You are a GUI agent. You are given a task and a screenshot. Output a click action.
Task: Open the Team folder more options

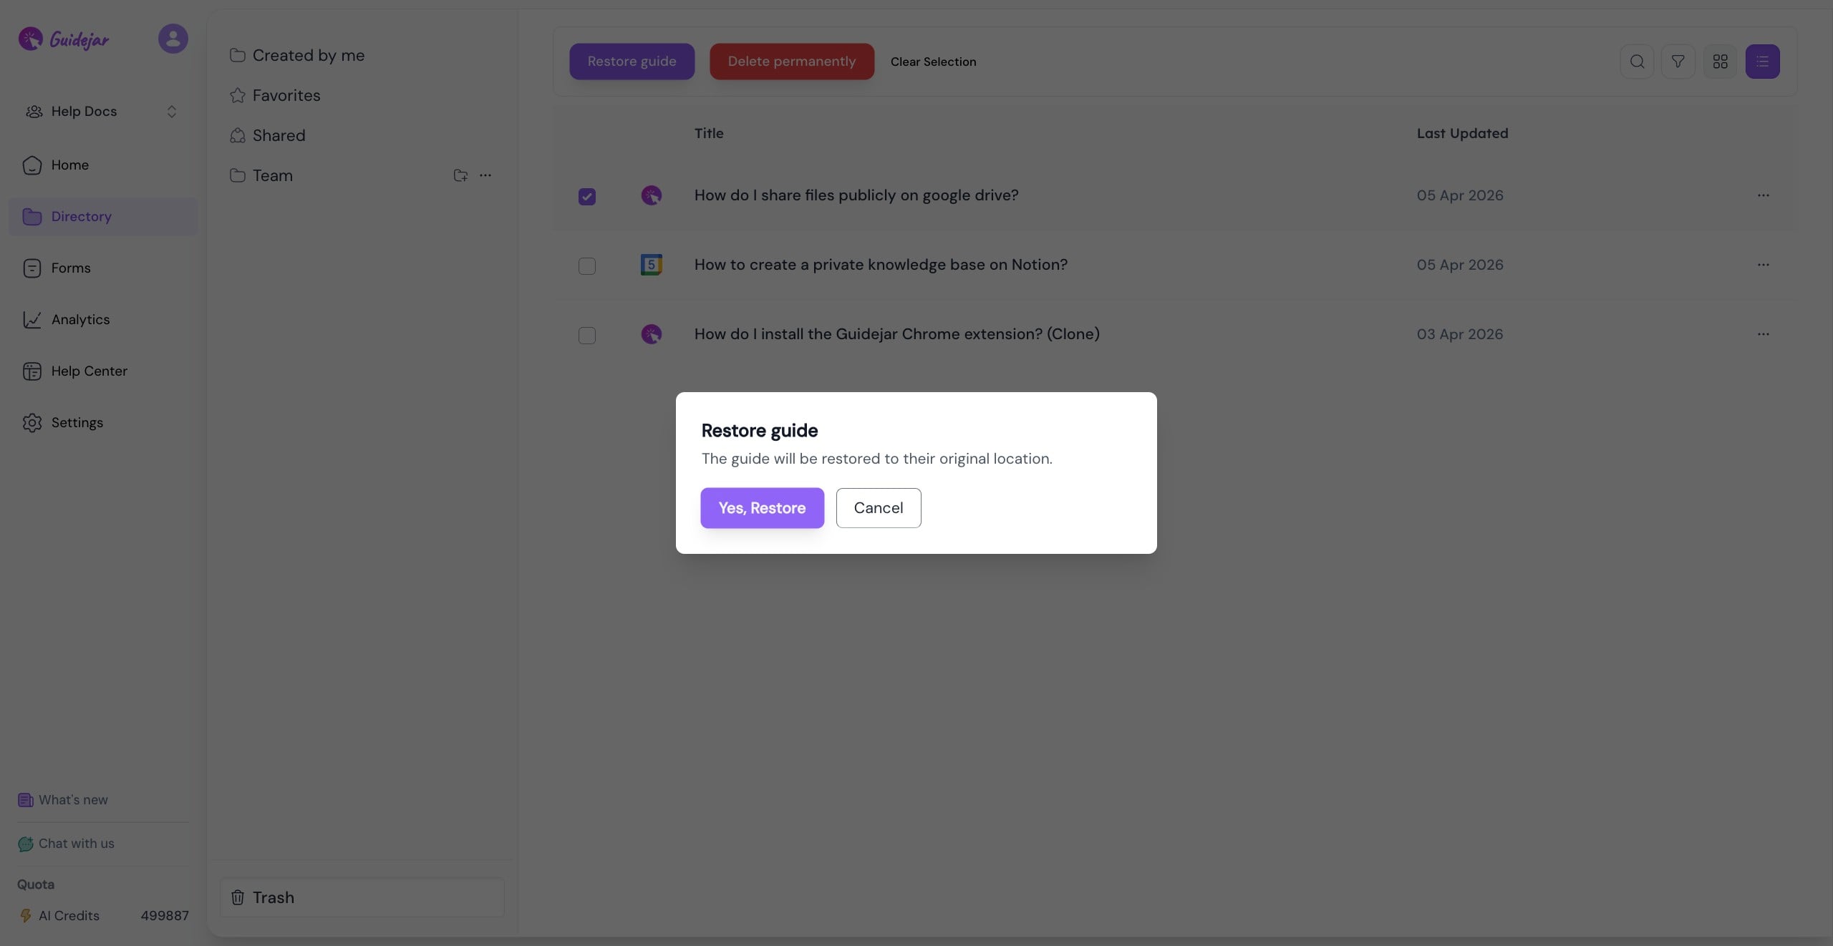tap(485, 175)
